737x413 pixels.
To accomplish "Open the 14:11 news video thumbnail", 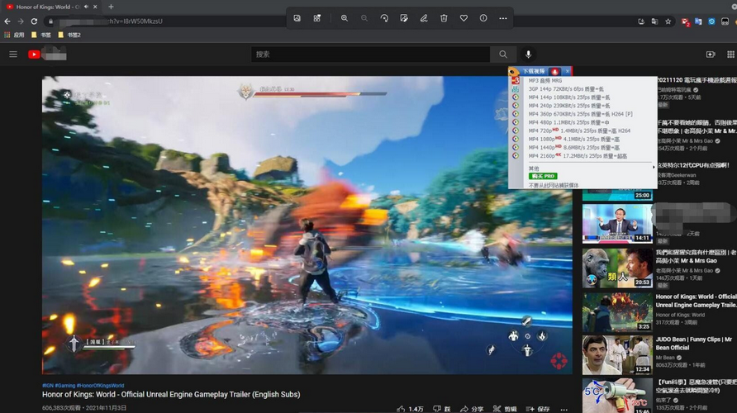I will pyautogui.click(x=617, y=223).
